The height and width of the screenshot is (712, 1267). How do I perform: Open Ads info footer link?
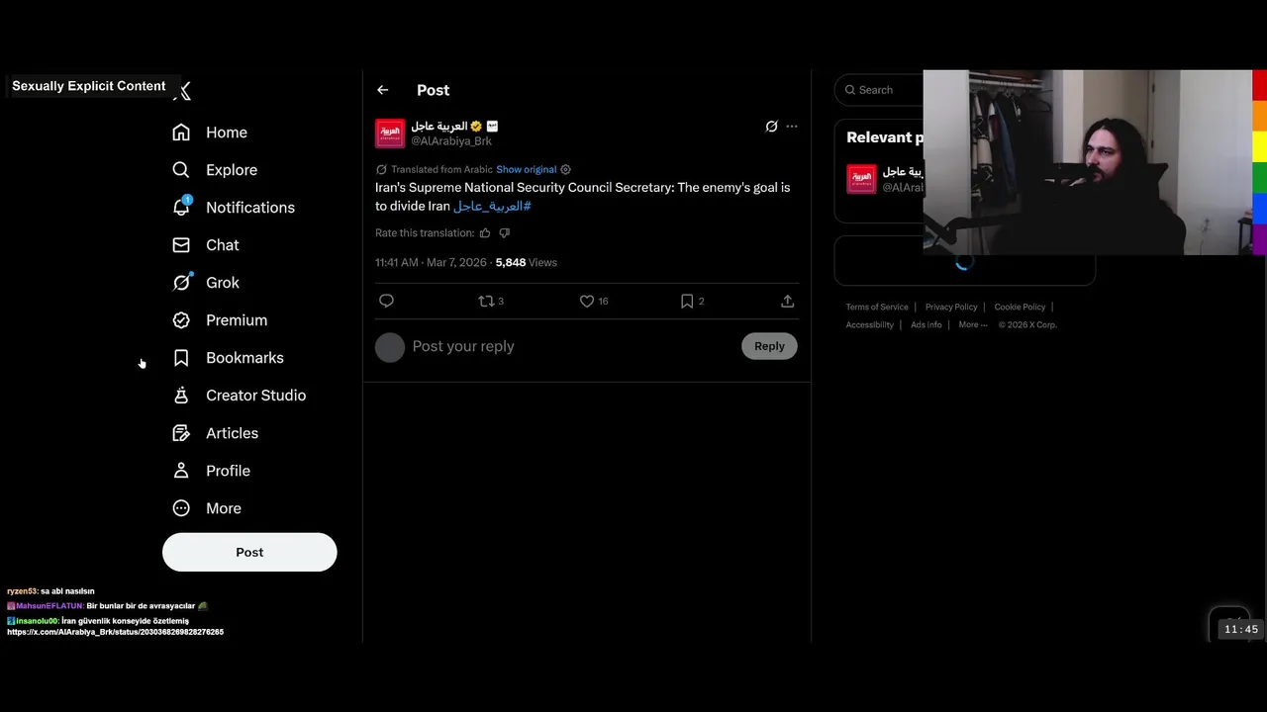click(x=926, y=324)
